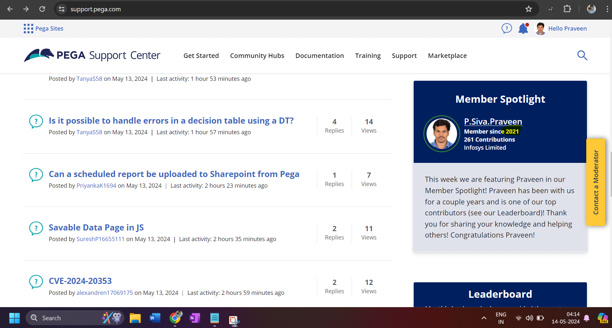
Task: Open Windows Copilot preview icon
Action: point(603,318)
